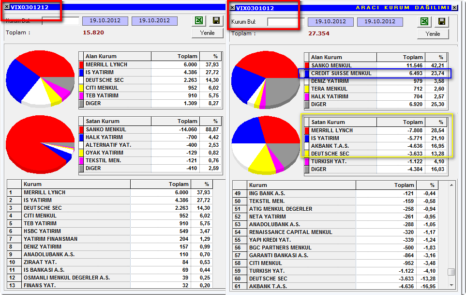The width and height of the screenshot is (466, 295).
Task: Select ZIRAAT YAT. row number 10
Action: point(110,262)
